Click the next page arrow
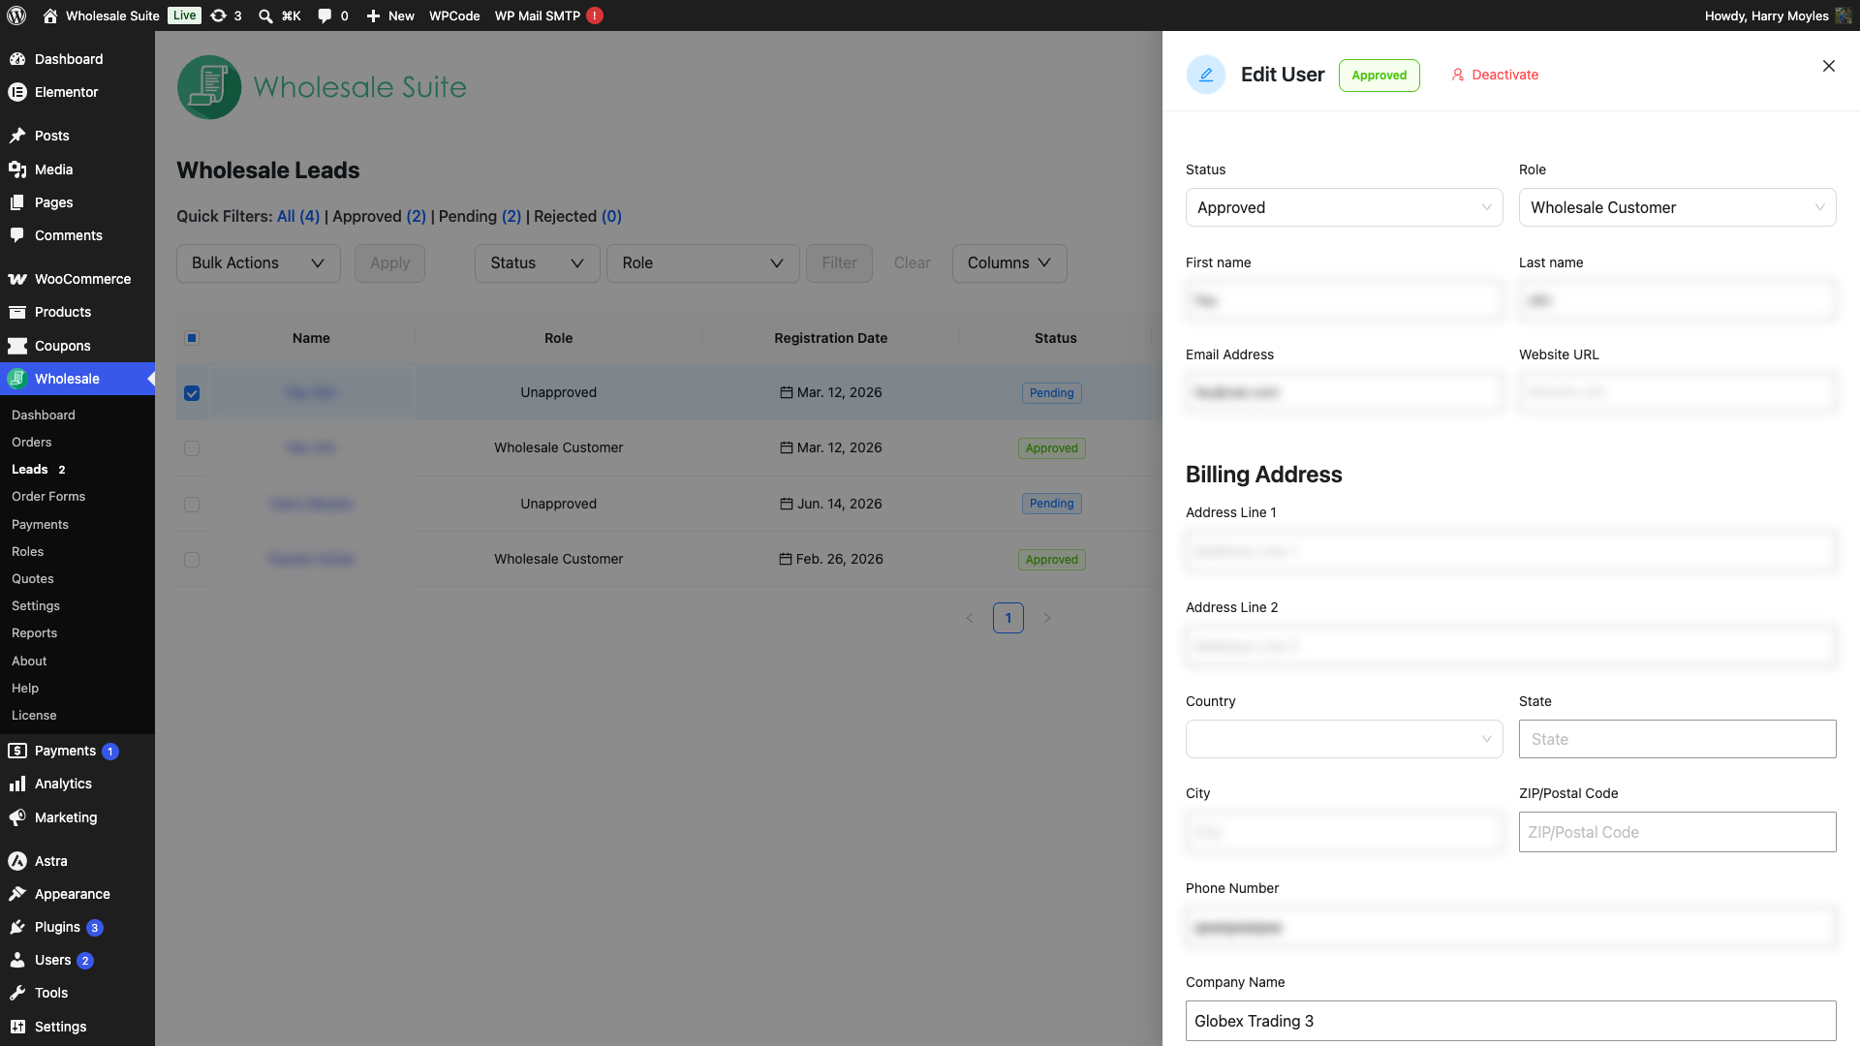Screen dimensions: 1860x1046 (x=1047, y=618)
